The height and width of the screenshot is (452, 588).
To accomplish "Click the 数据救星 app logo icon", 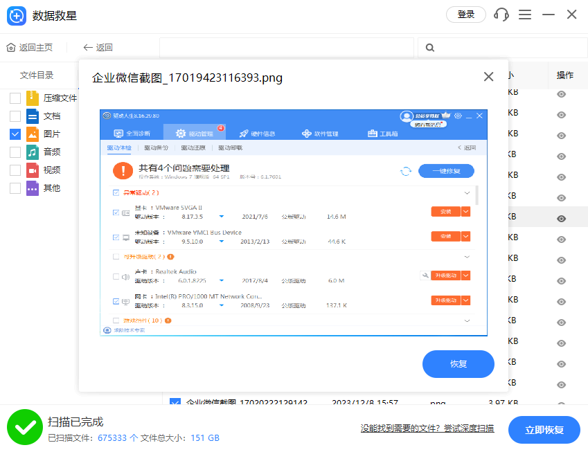I will tap(17, 16).
